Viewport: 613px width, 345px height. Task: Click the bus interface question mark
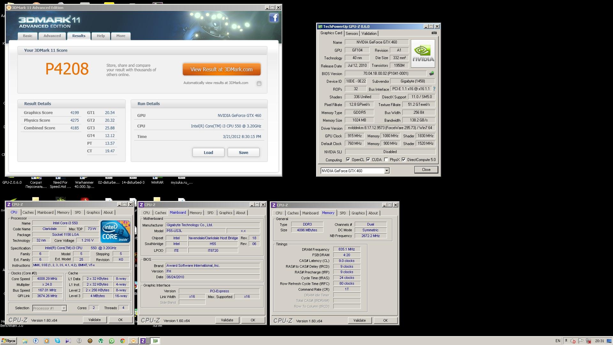click(434, 89)
